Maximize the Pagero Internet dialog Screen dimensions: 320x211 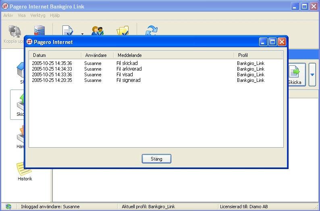tap(272, 42)
